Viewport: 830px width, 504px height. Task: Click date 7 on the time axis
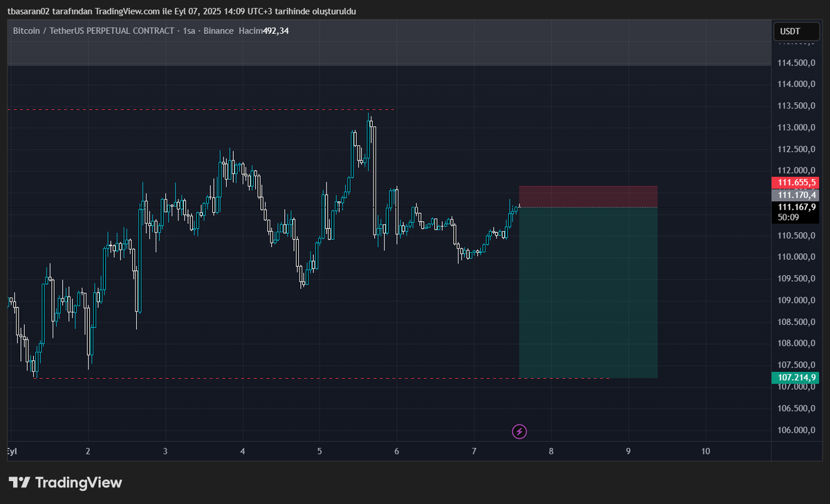point(474,451)
